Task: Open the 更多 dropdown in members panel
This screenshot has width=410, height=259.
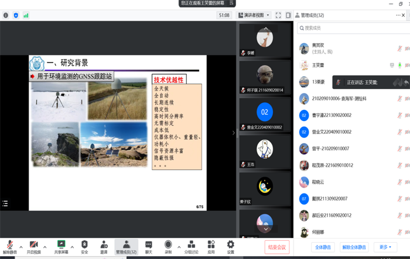Action: (385, 247)
